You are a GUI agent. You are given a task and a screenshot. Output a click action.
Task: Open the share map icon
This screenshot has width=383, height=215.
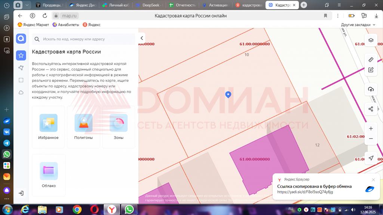point(371,109)
